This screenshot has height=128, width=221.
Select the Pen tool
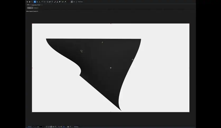pyautogui.click(x=50, y=2)
